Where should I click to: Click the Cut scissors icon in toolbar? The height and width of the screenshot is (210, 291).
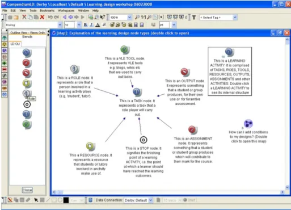(x=24, y=17)
